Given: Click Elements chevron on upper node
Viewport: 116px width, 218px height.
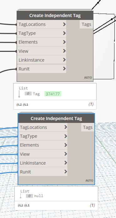Looking at the screenshot, I should [64, 42].
